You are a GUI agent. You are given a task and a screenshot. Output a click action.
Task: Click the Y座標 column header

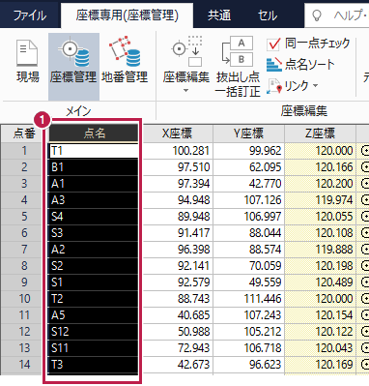click(x=248, y=134)
